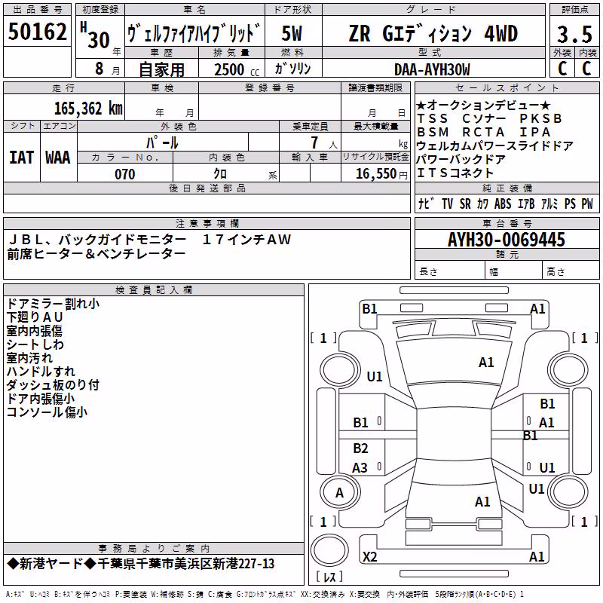Select the 後日発送部品 section header
Screen dimensions: 603x603
(x=207, y=188)
